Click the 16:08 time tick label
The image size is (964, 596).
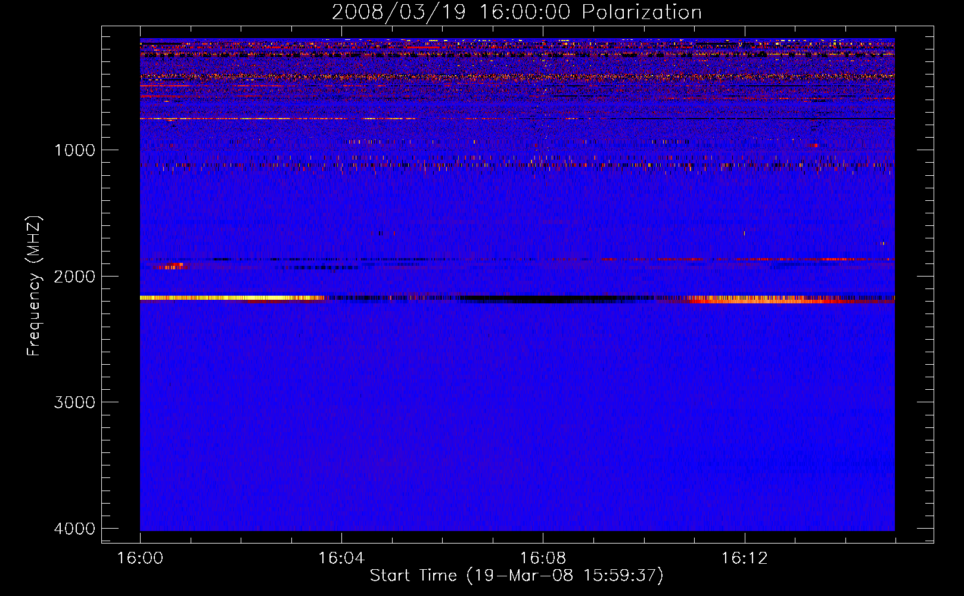point(543,558)
